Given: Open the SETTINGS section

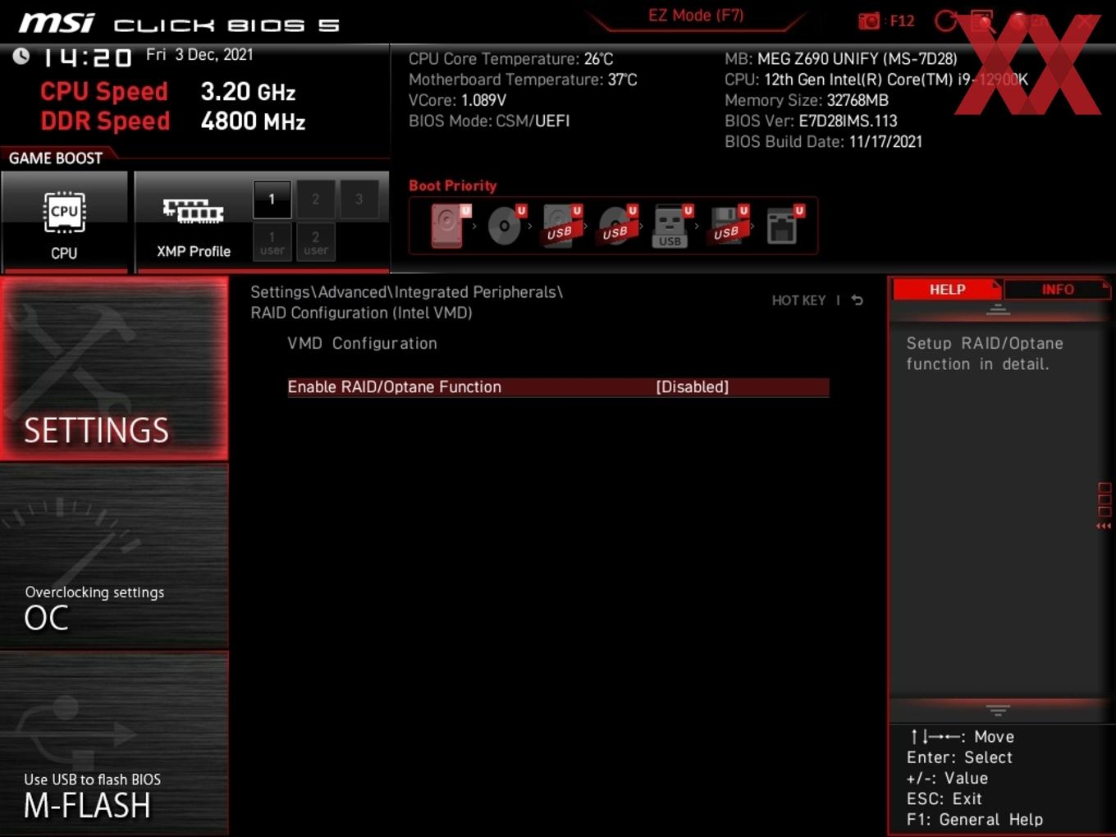Looking at the screenshot, I should 114,368.
